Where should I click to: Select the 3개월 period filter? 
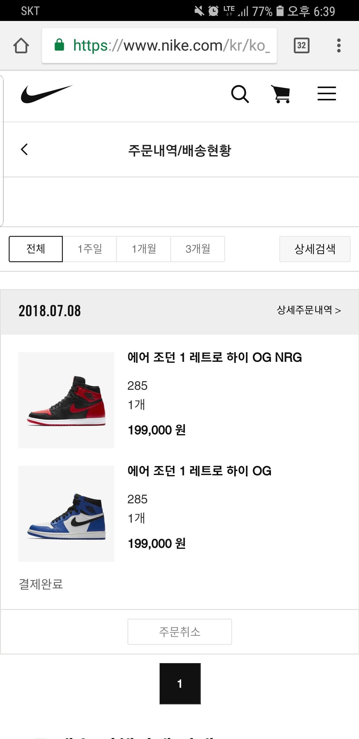pos(198,249)
